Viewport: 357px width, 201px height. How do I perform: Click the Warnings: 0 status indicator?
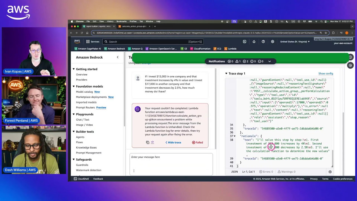pos(286,172)
